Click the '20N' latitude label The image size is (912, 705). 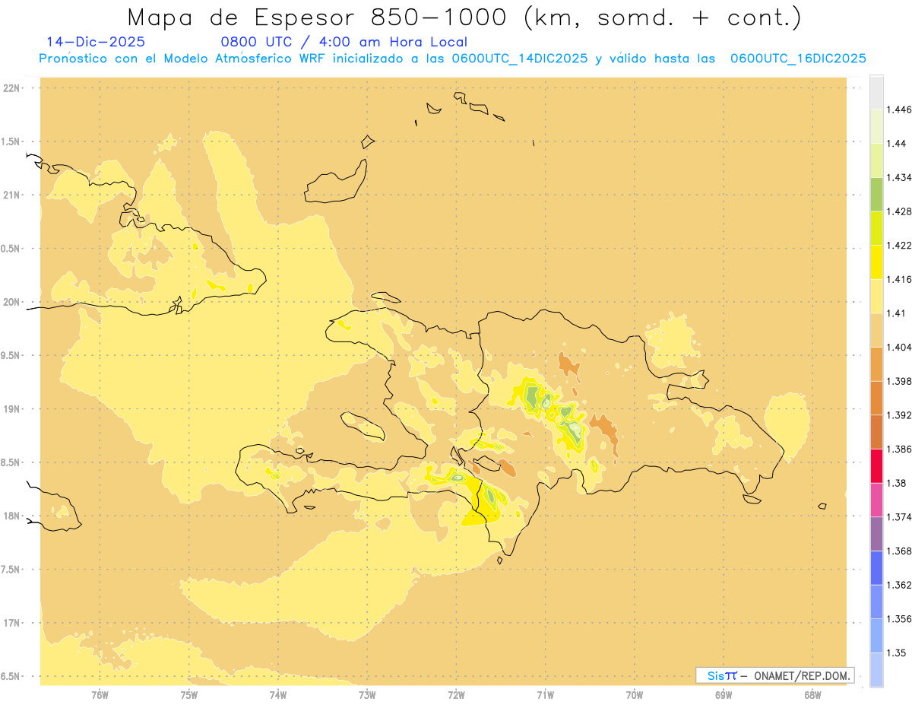12,302
